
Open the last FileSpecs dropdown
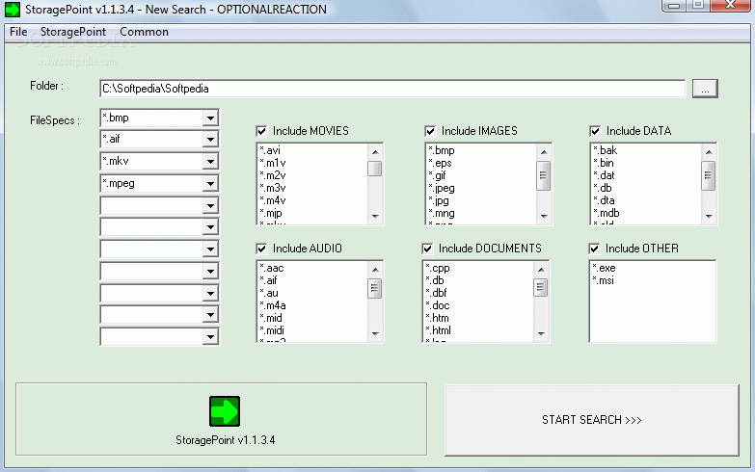point(210,337)
